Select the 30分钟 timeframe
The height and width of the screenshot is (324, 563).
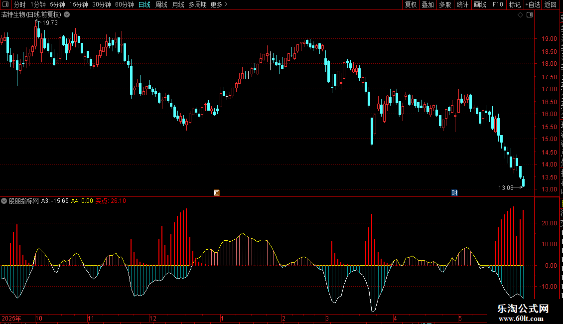click(x=101, y=4)
